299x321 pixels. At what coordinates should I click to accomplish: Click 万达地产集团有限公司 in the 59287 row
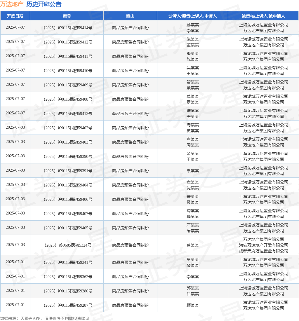(x=264, y=308)
